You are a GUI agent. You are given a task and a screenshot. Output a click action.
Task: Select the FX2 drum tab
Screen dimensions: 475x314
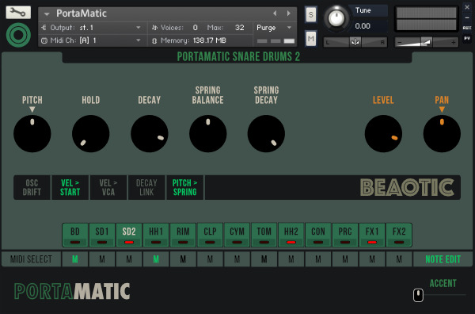(399, 235)
